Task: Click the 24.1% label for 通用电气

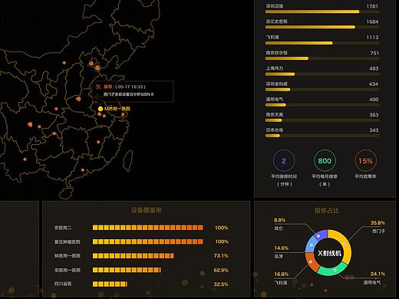Action: (378, 274)
